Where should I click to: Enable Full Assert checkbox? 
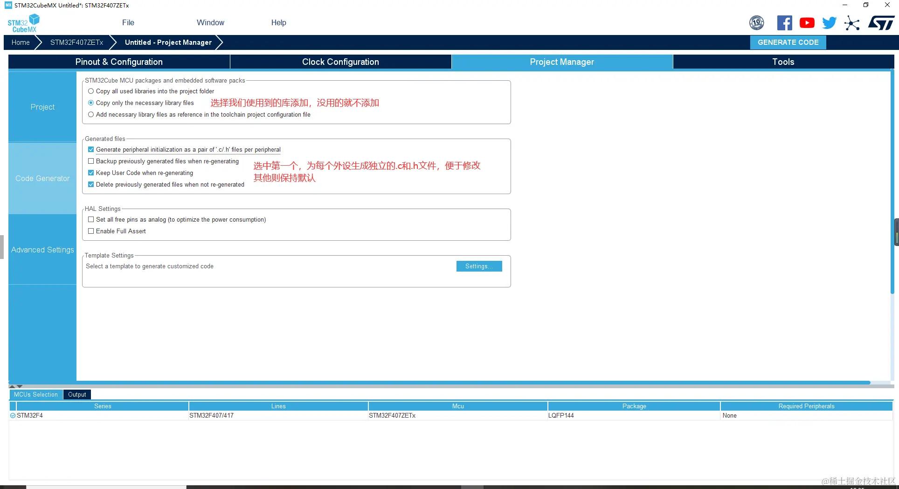(x=91, y=231)
